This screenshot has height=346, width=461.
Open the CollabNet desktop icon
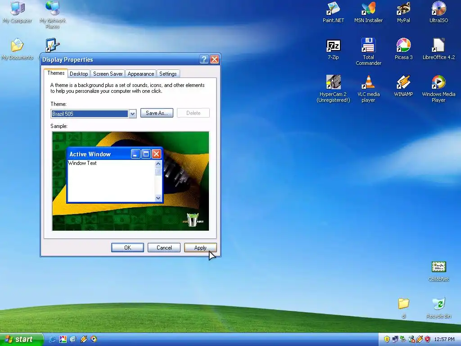(x=438, y=271)
